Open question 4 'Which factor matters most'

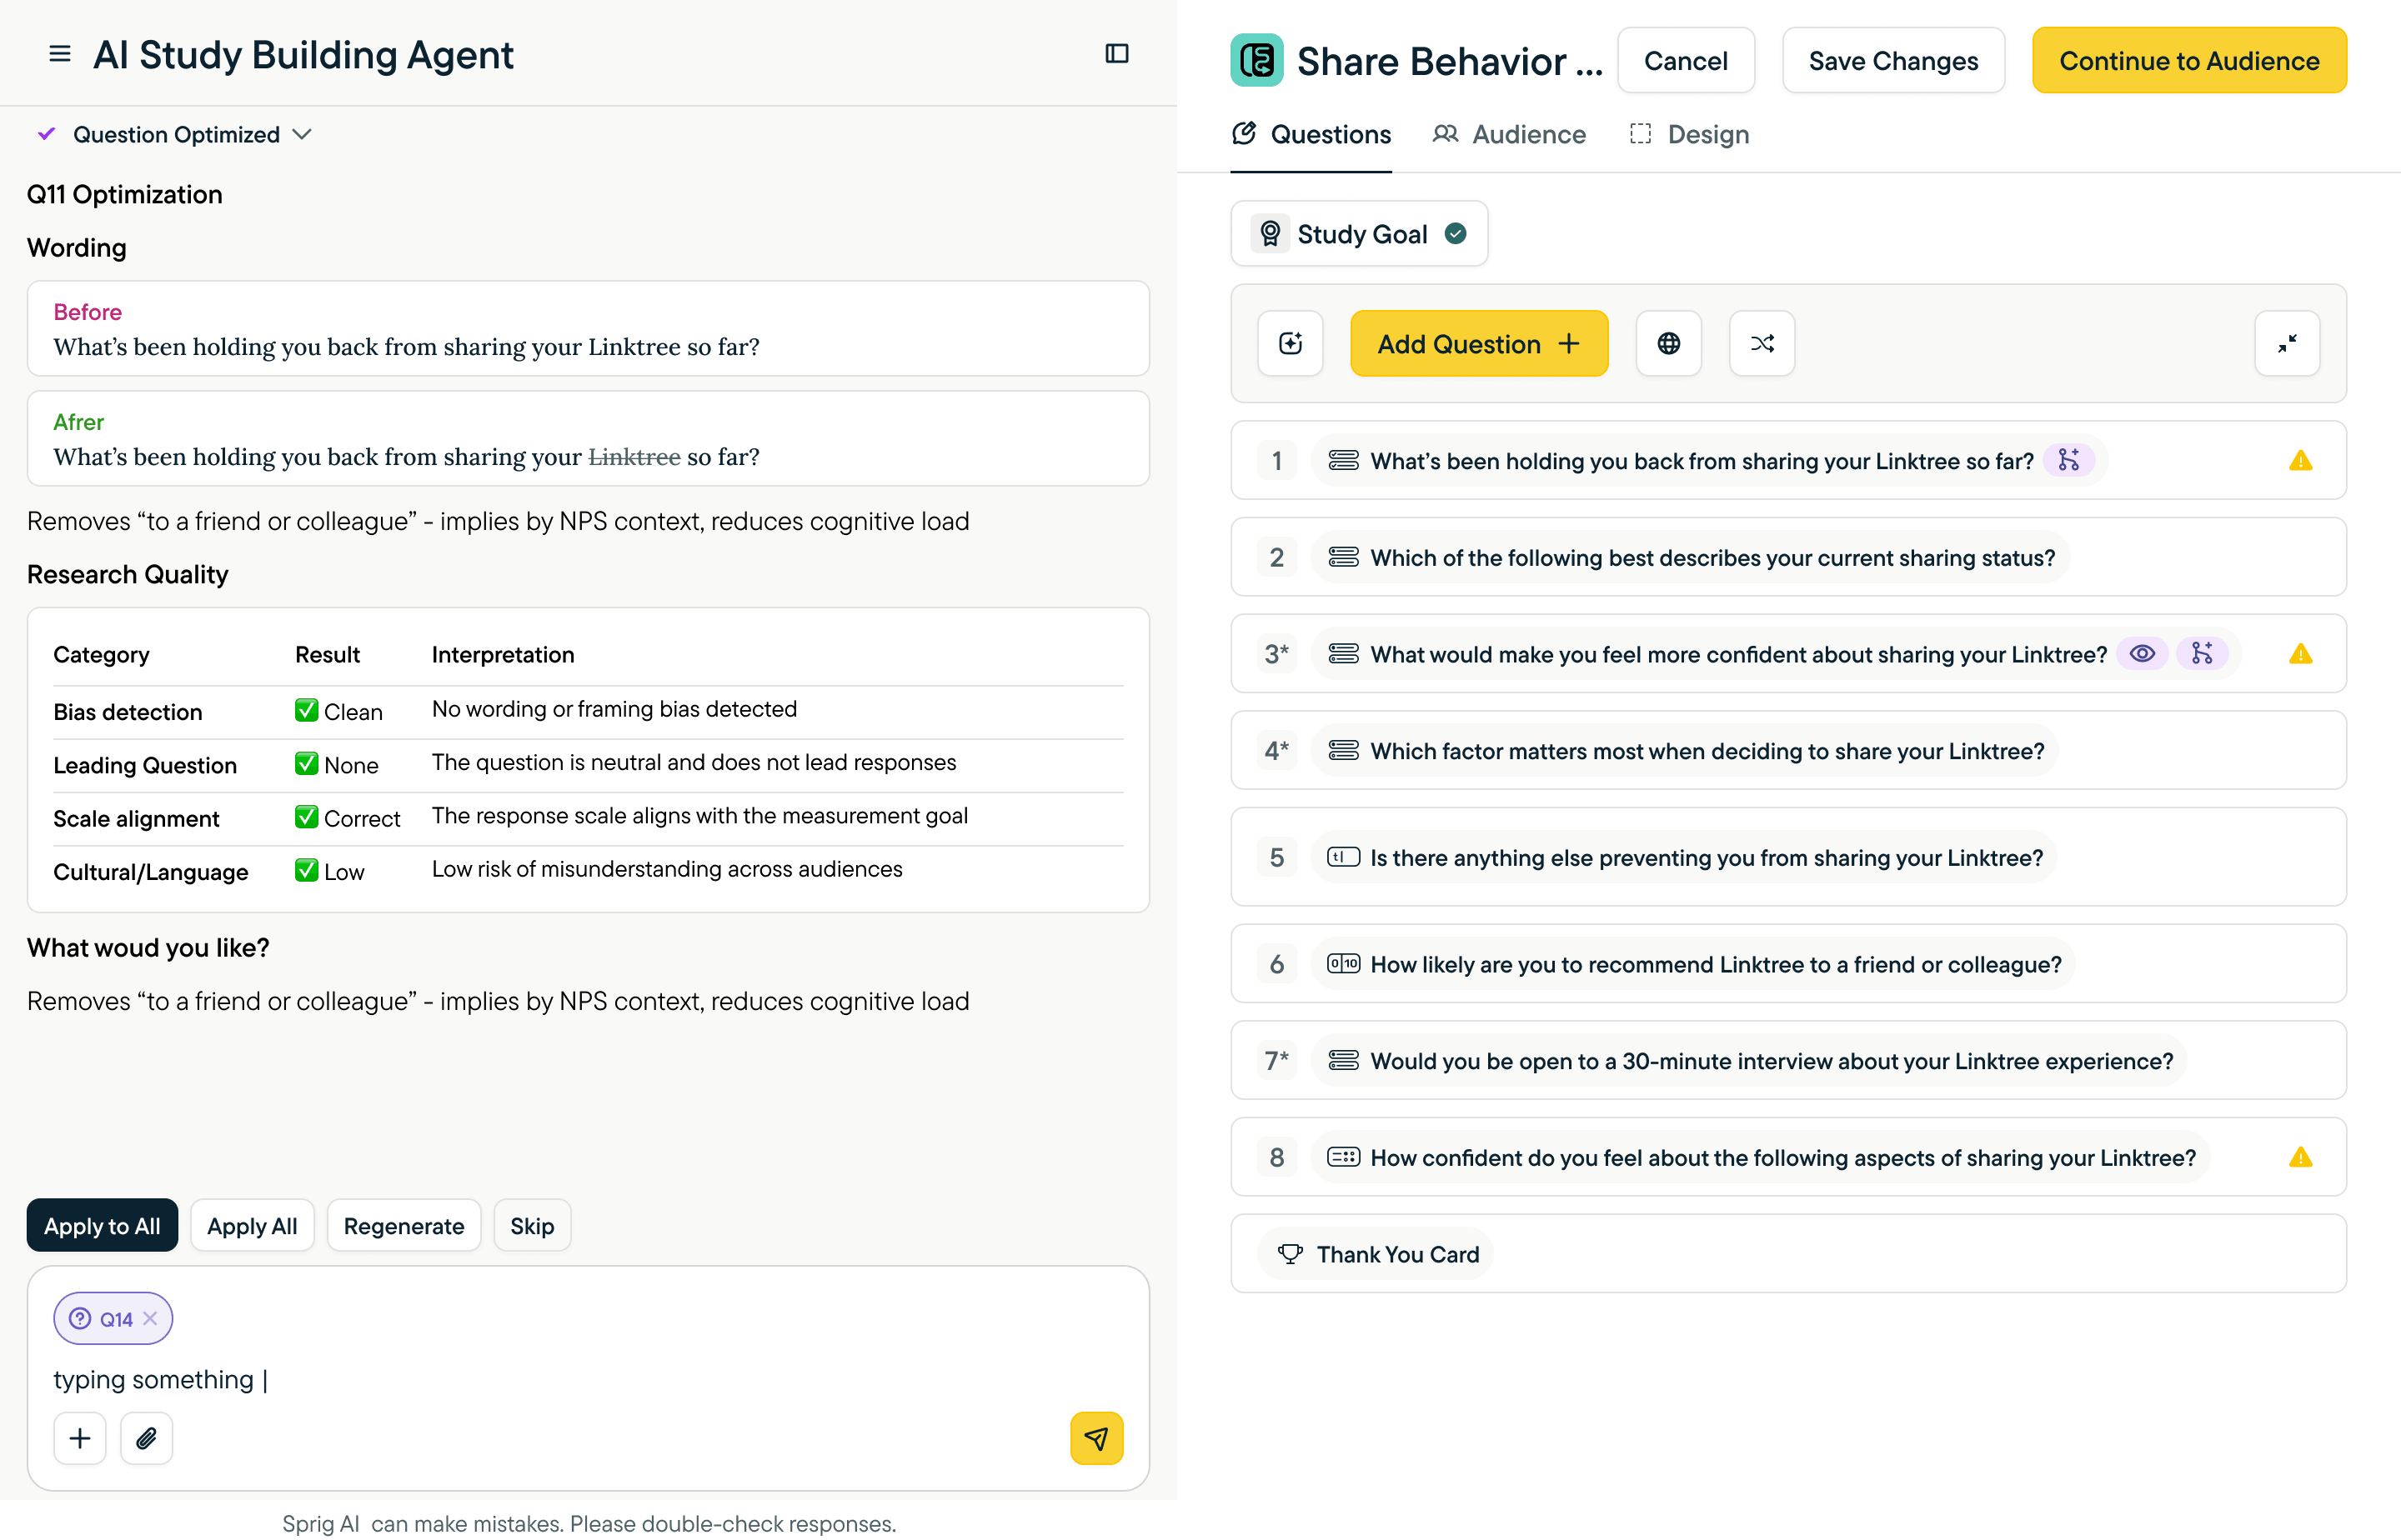coord(1787,750)
